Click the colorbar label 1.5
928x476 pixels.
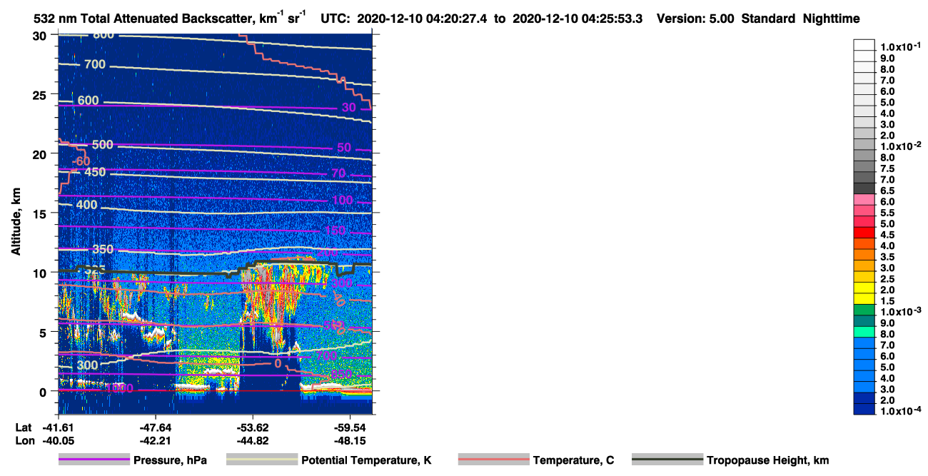point(888,300)
